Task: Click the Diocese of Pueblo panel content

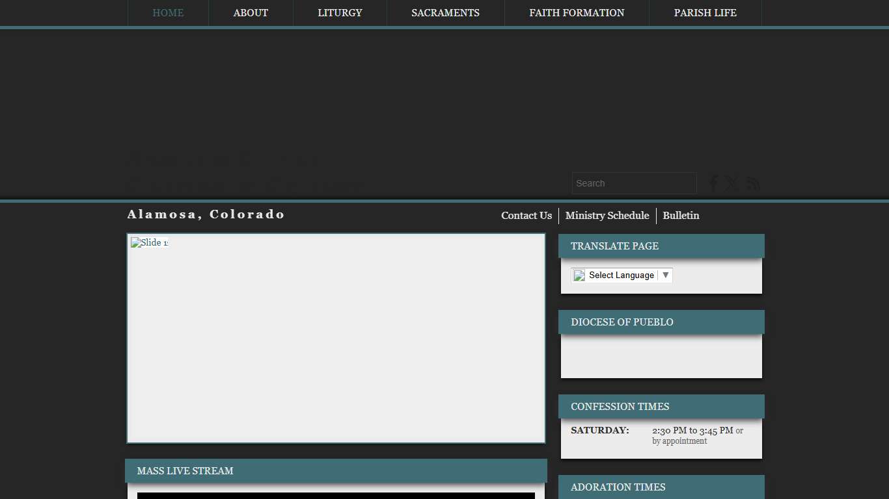Action: (661, 356)
